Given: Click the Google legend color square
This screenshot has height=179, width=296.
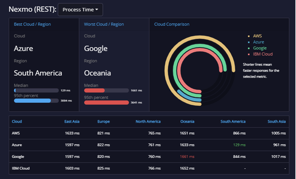Looking at the screenshot, I should click(x=249, y=48).
